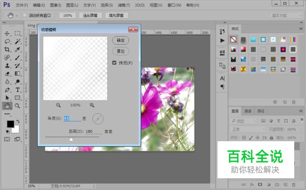Viewport: 306px width, 190px height.
Task: Open the edit toolbar ellipsis
Action: (x=7, y=114)
